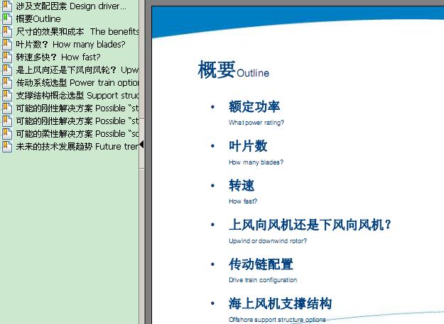Select bookmark 支撑结构概念选型 Support structure
Viewport: 444px width, 324px height.
[x=77, y=96]
